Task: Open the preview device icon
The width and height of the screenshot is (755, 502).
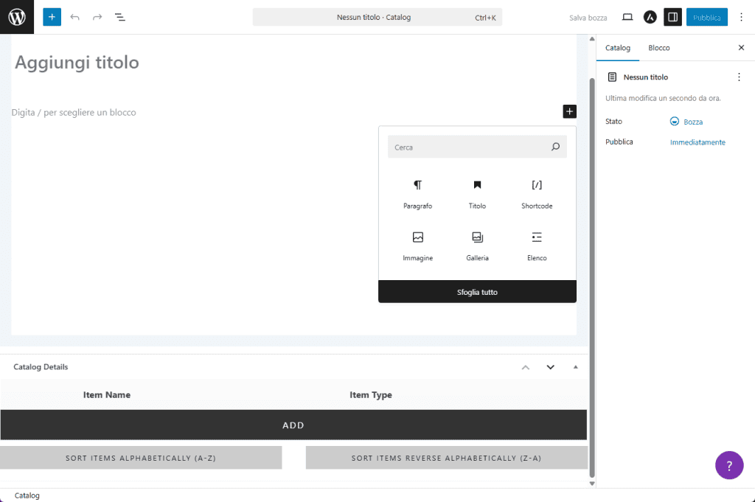Action: click(627, 17)
